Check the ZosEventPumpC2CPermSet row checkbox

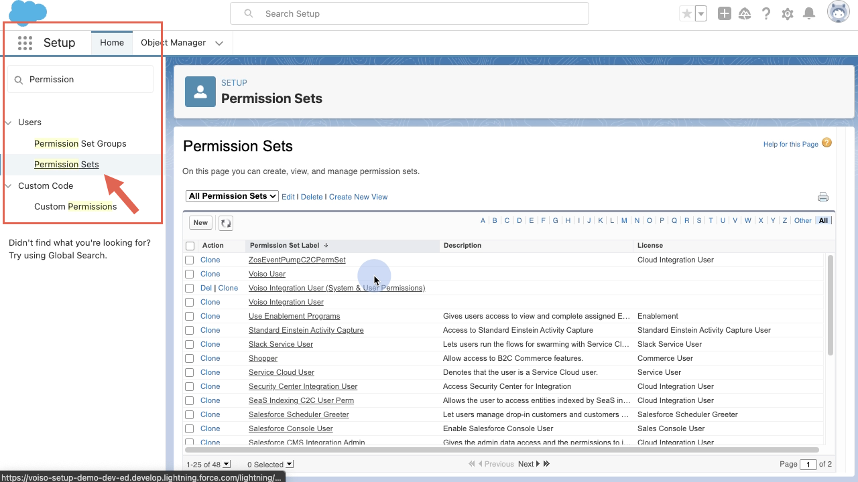pos(190,260)
